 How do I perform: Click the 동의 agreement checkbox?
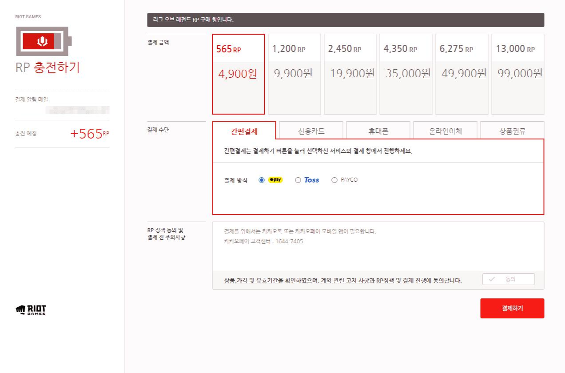pos(508,279)
